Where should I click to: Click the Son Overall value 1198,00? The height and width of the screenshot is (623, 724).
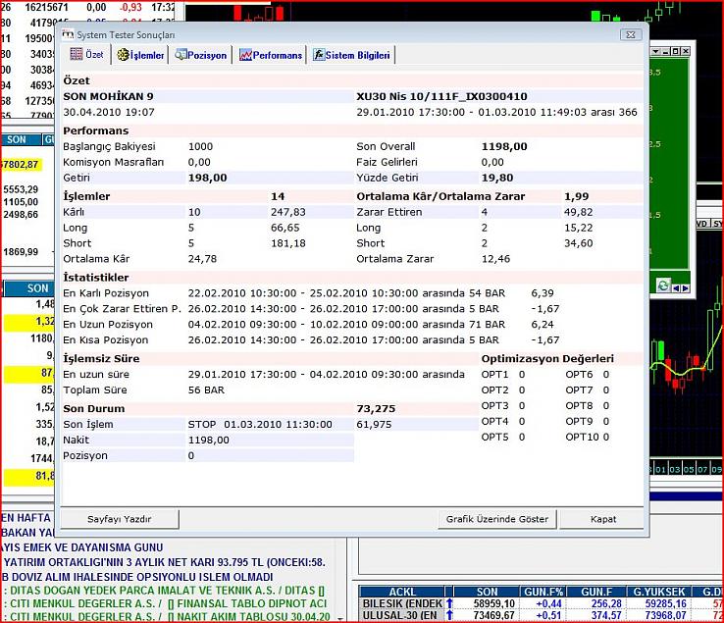point(504,146)
